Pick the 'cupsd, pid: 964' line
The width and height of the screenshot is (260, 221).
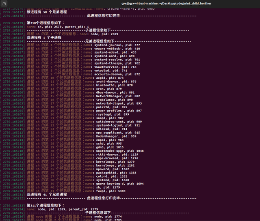click(110, 140)
